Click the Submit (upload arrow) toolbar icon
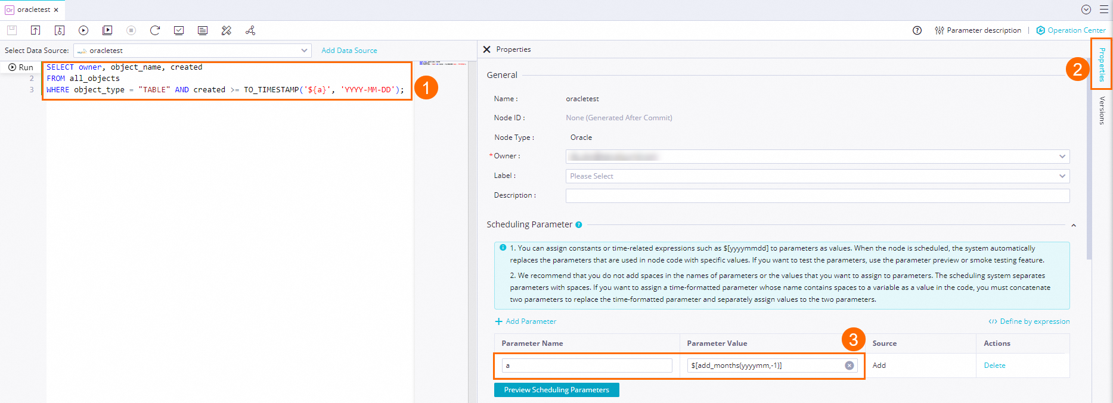The width and height of the screenshot is (1113, 403). (x=36, y=30)
